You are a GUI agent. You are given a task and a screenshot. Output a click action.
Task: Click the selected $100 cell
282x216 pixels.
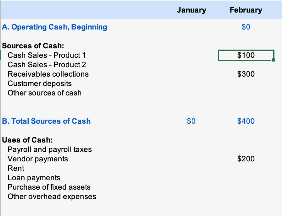point(246,55)
